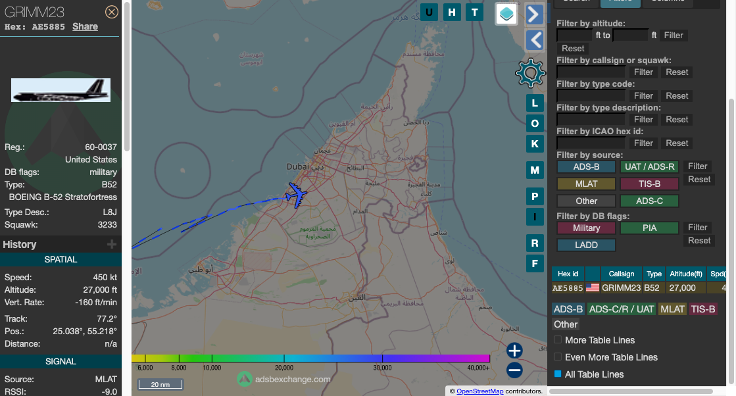
Task: Click the minimum altitude filter field
Action: pos(575,35)
